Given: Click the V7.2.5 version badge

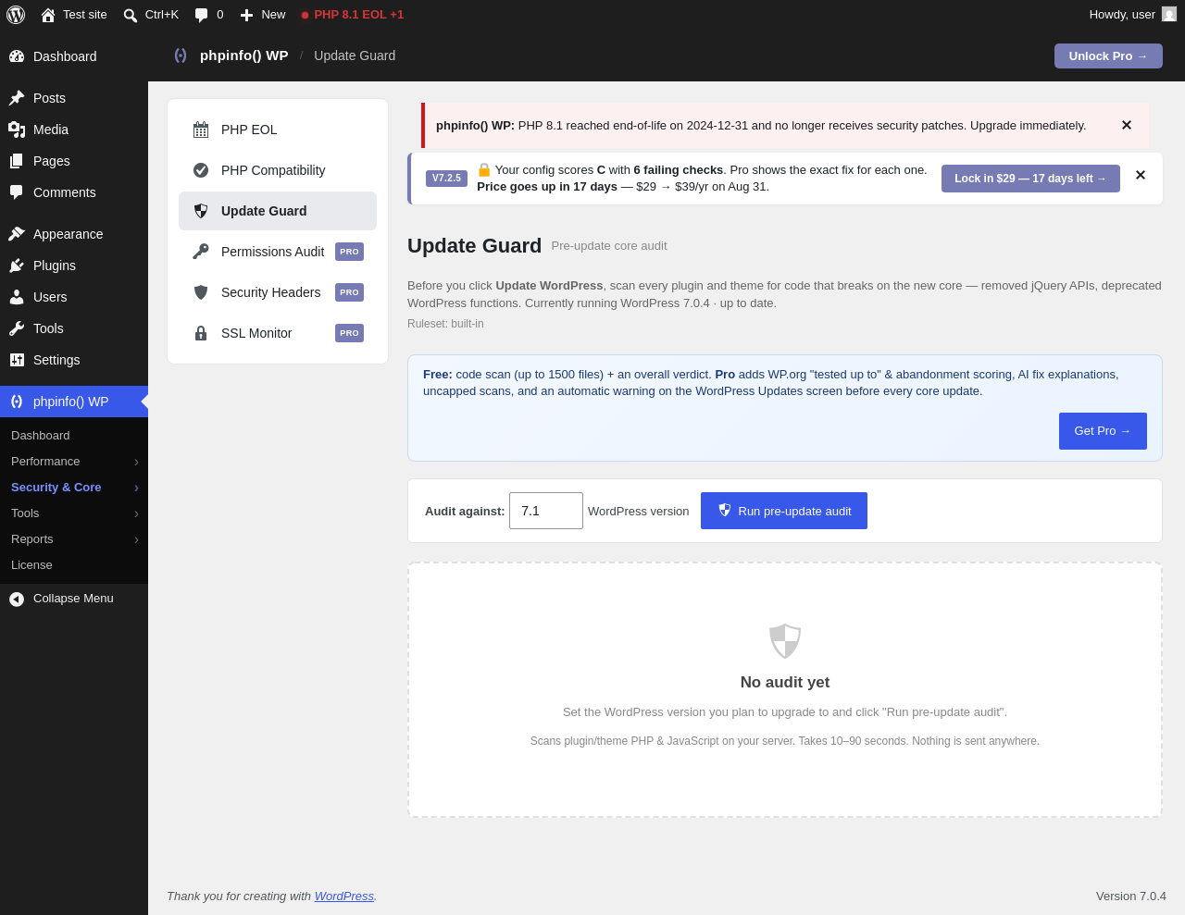Looking at the screenshot, I should point(446,179).
